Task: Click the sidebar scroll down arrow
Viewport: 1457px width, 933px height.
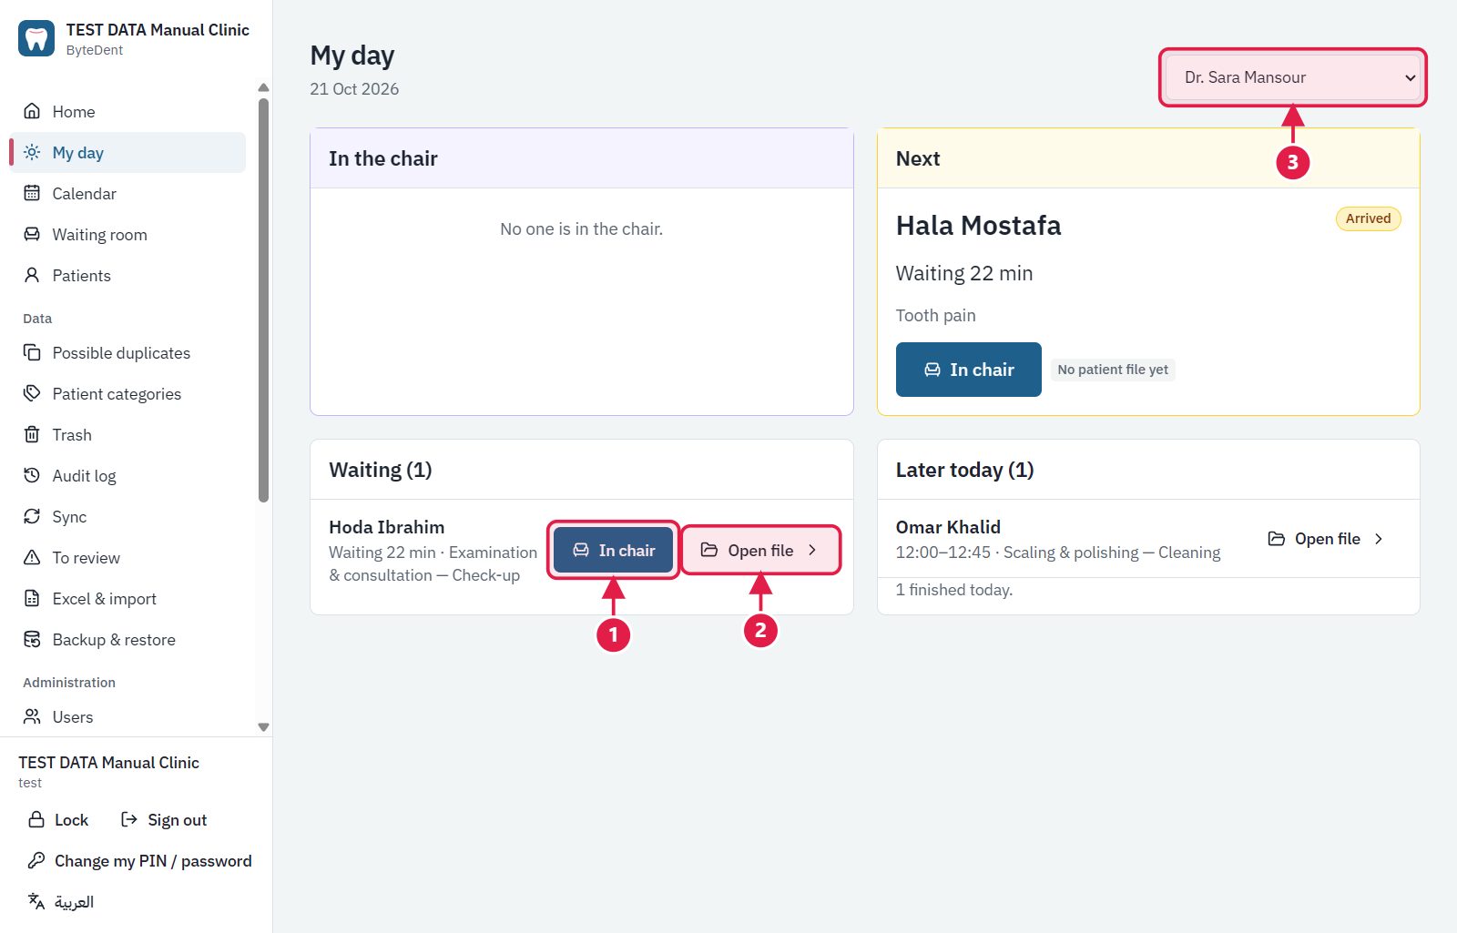Action: click(263, 727)
